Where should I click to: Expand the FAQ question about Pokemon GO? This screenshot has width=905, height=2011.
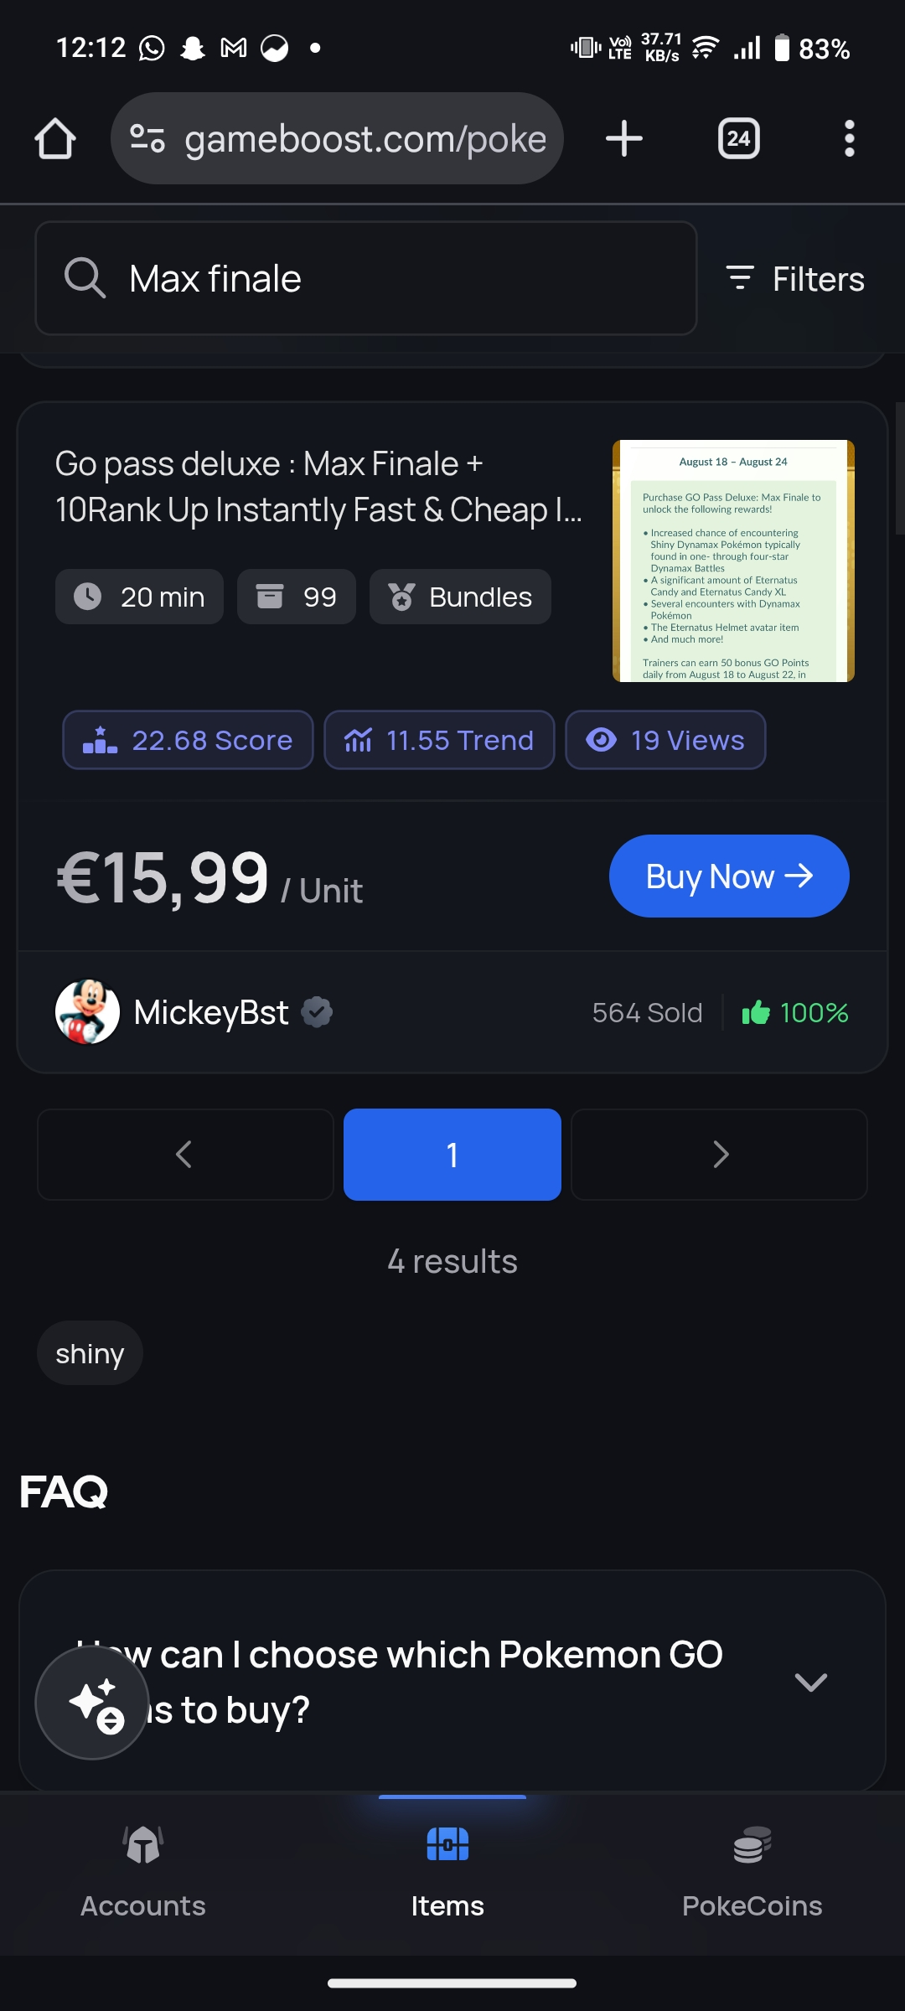[x=452, y=1681]
